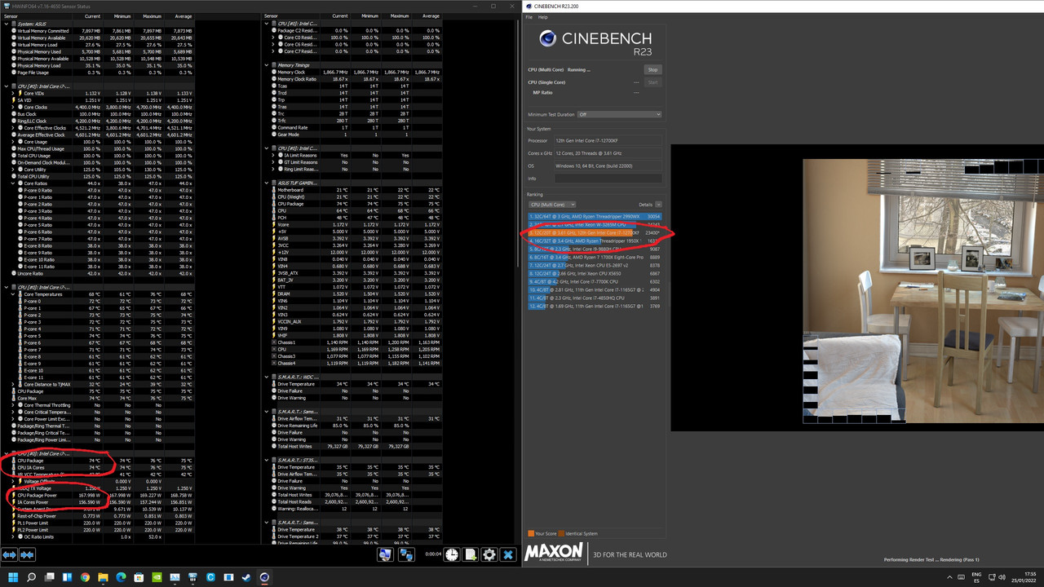Click HWiNFO shrink columns arrows icon
The image size is (1044, 587).
[27, 554]
